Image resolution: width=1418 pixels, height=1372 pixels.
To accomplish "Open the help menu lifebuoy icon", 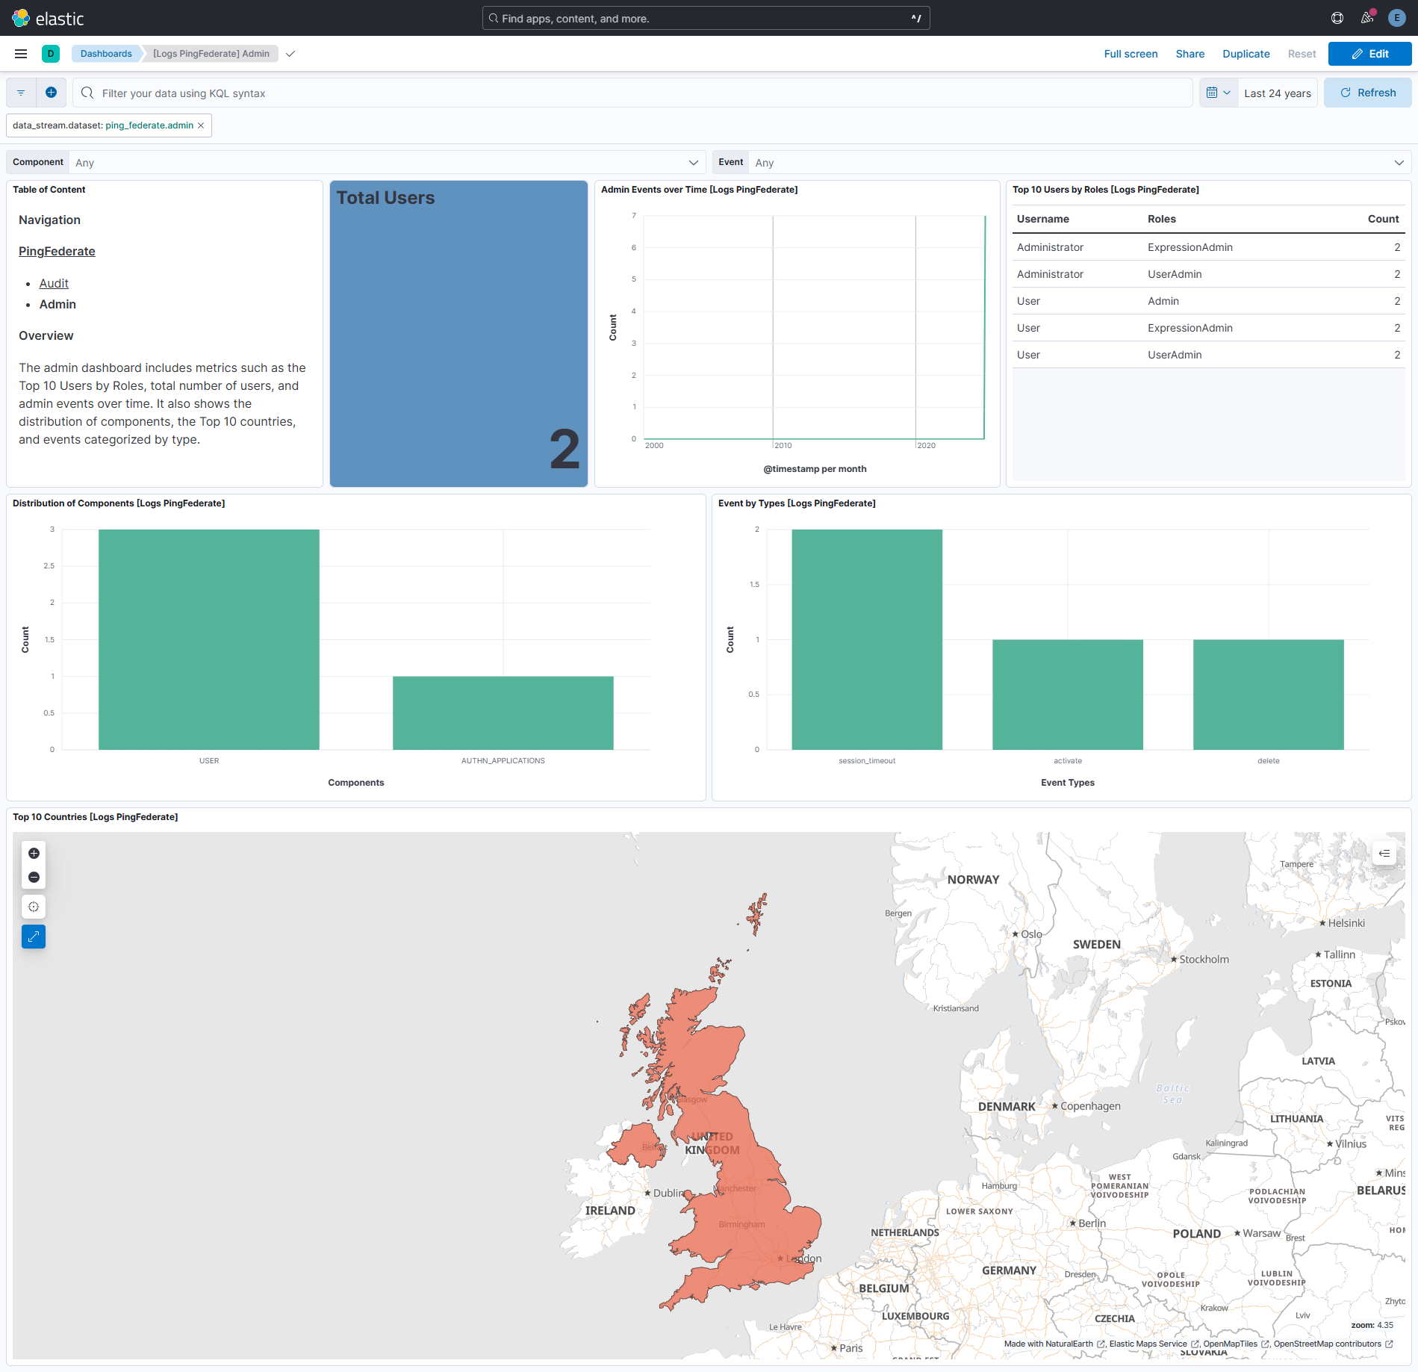I will (x=1337, y=18).
